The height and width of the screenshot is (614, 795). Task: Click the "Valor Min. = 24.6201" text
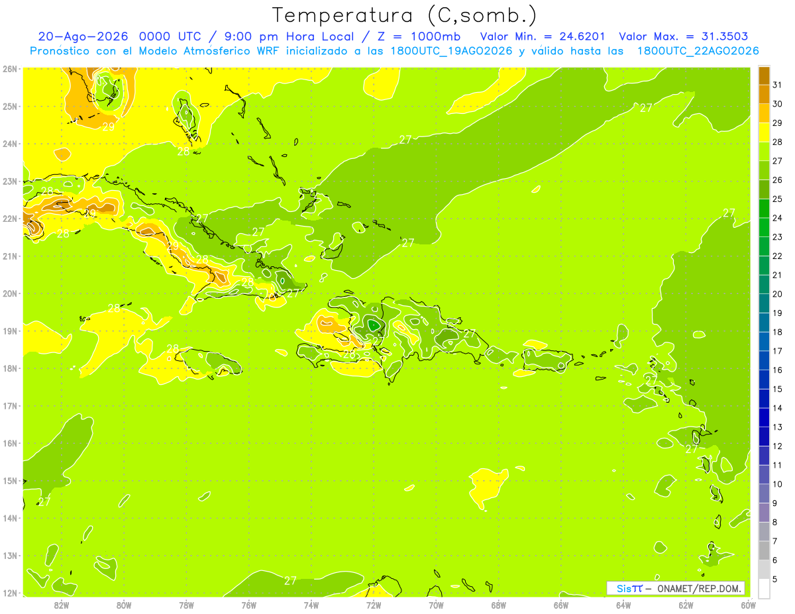click(542, 36)
